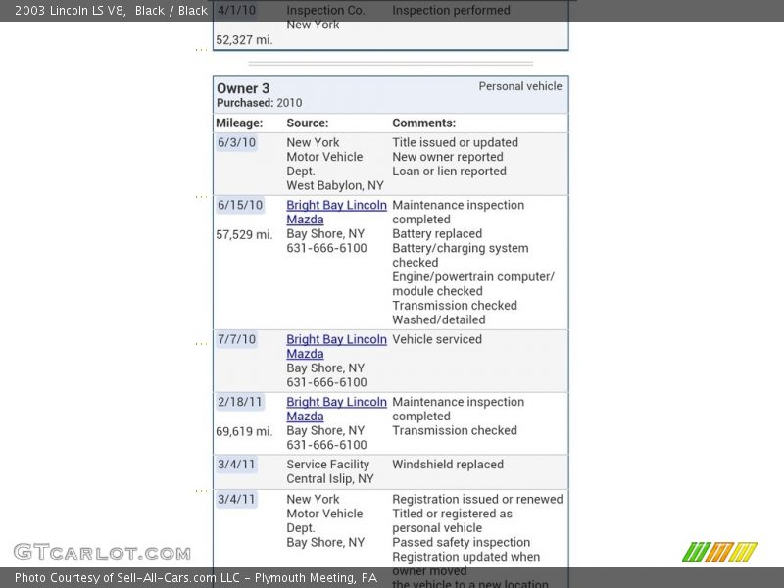The image size is (784, 588).
Task: Click the 57,529 mi. mileage value
Action: coord(244,235)
